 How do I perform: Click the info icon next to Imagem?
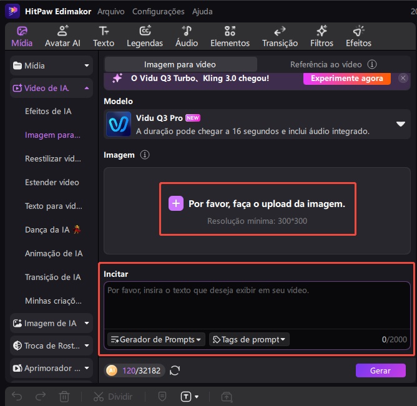coord(145,155)
